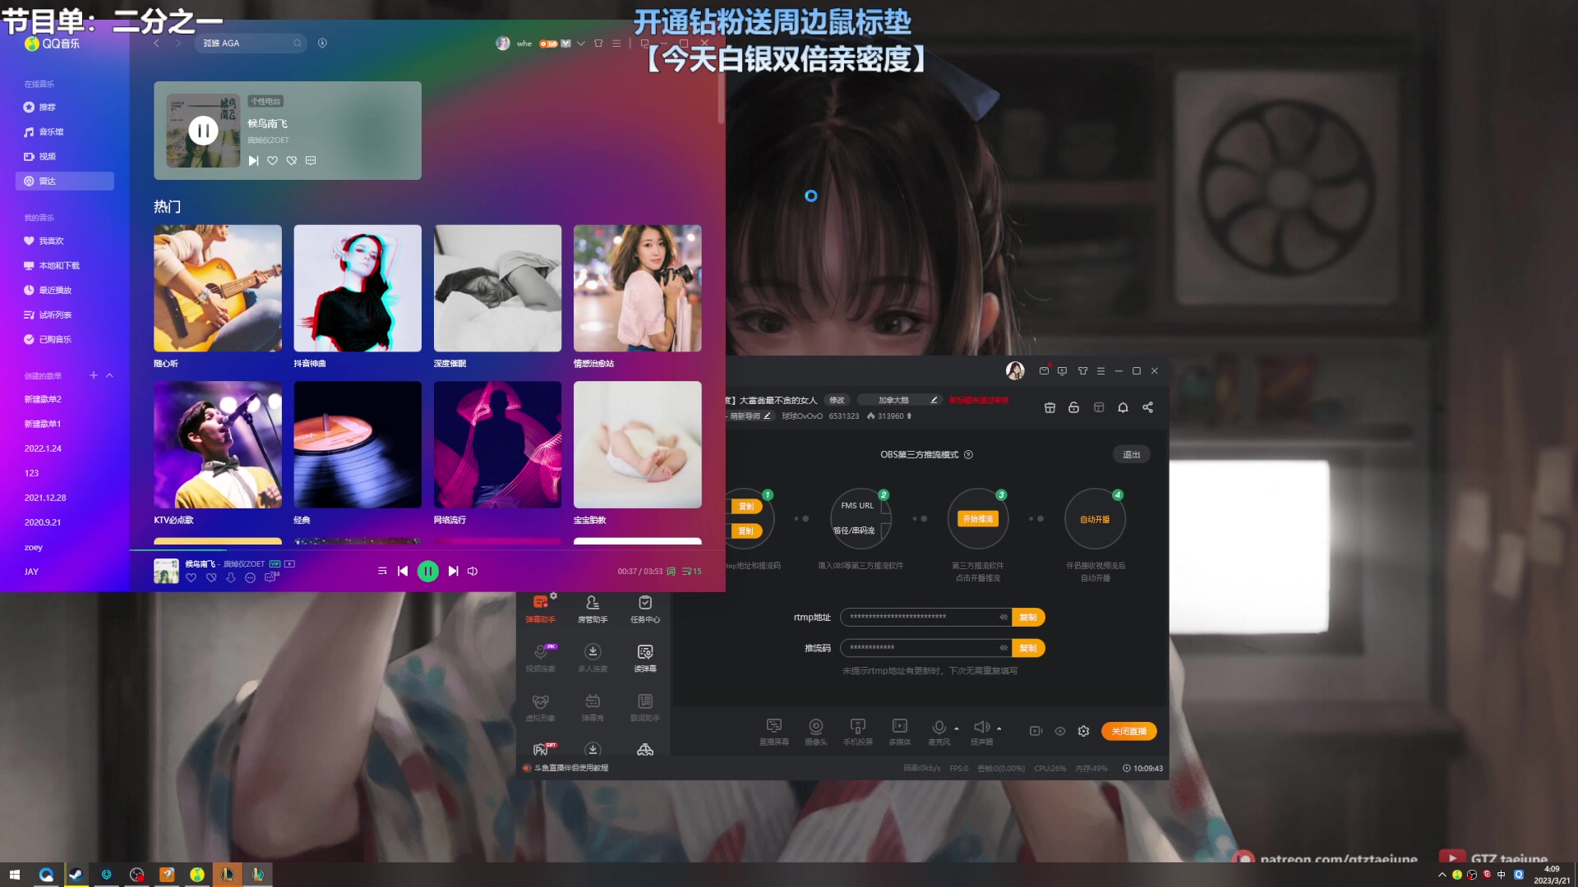
Task: Open the gift box icon in streaming tool
Action: (x=1050, y=408)
